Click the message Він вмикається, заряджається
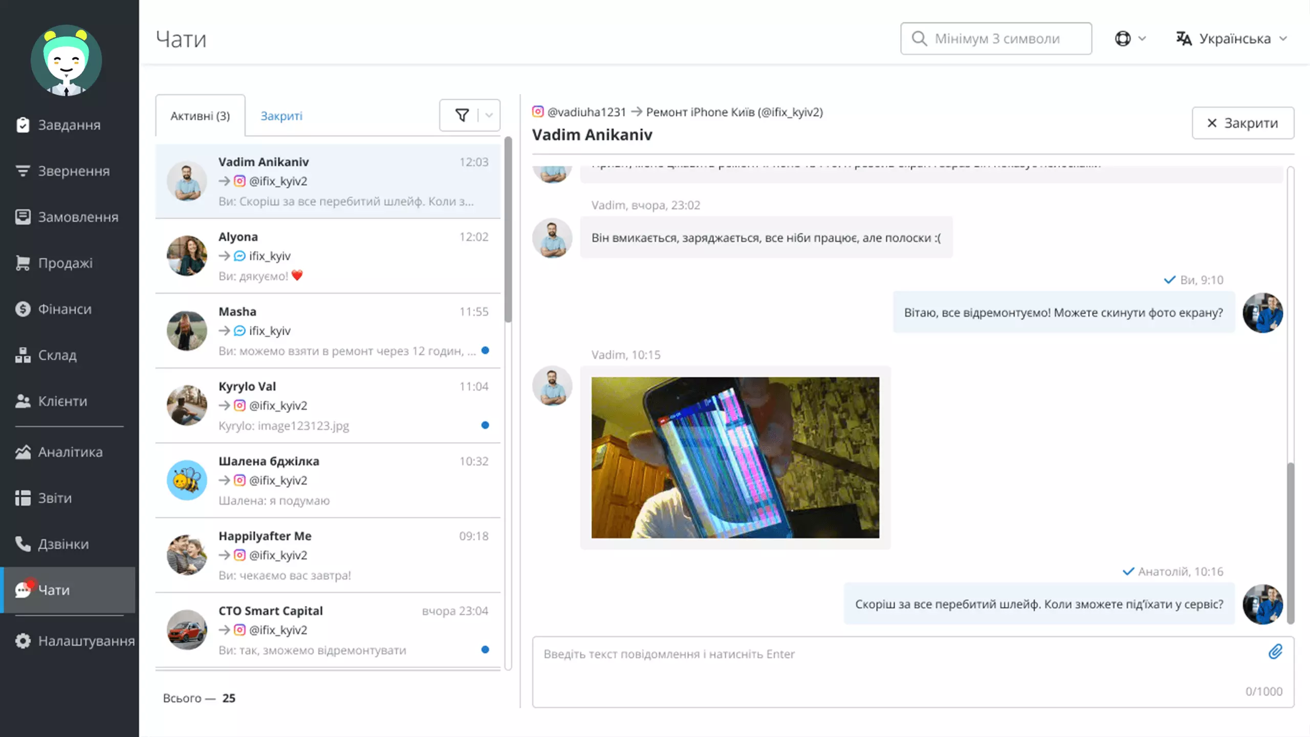Viewport: 1310px width, 737px height. click(x=766, y=237)
